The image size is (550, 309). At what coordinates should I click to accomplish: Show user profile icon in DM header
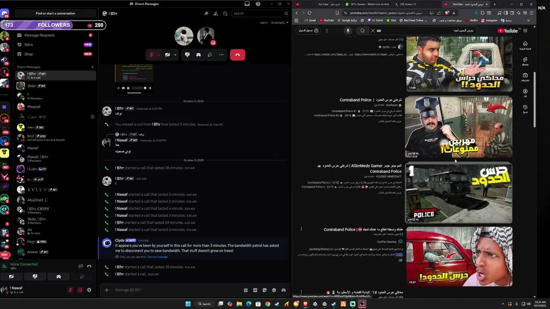pos(225,13)
